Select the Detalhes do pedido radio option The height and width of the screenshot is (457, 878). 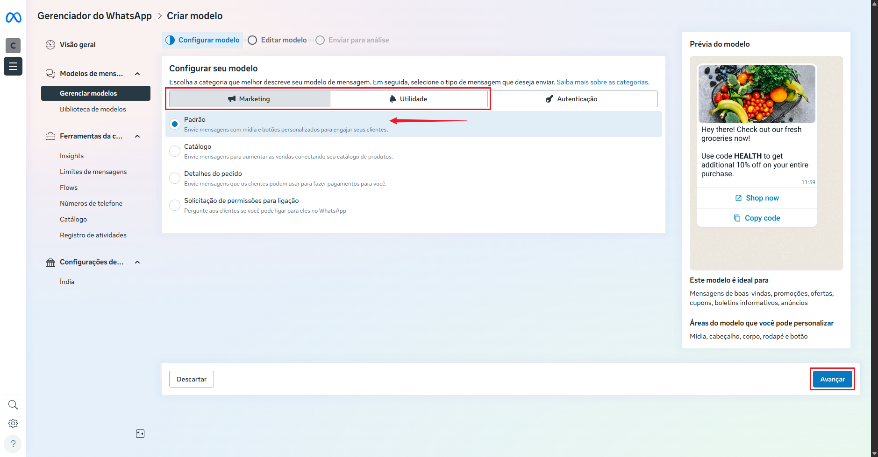click(175, 178)
